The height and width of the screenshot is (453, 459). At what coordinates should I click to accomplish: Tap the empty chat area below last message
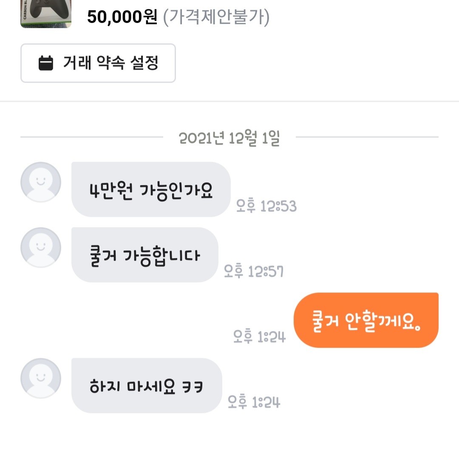point(229,433)
